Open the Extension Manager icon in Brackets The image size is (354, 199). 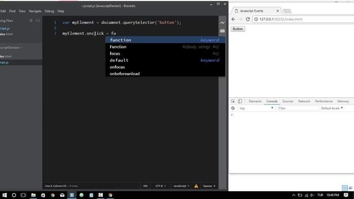222,30
